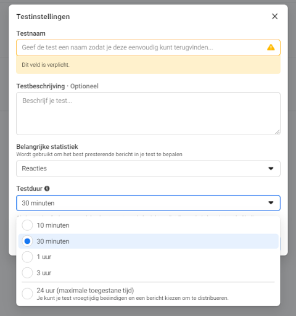Choose the '1 uur' option text
The width and height of the screenshot is (296, 316).
pos(44,257)
